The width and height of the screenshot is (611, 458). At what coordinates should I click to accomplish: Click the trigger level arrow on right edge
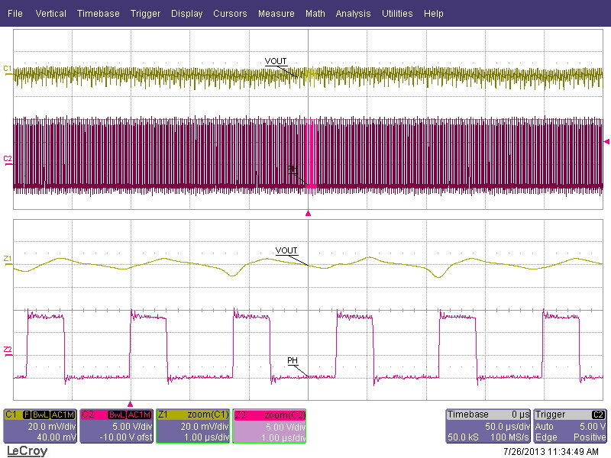click(606, 142)
